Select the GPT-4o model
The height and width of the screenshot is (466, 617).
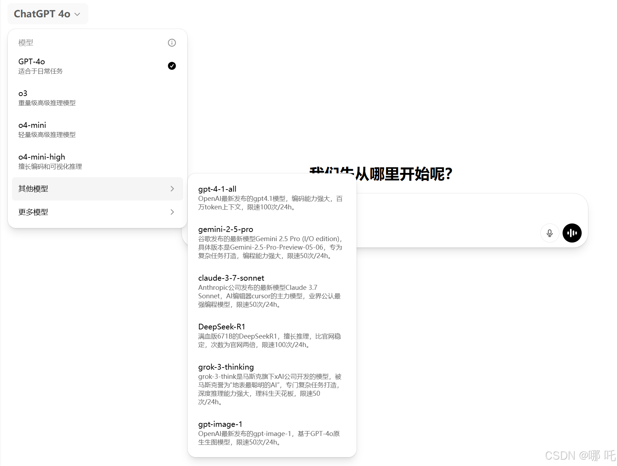coord(98,66)
